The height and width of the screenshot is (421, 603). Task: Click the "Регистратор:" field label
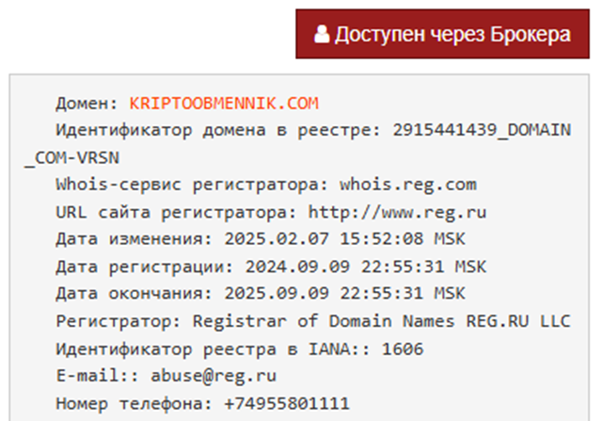119,321
